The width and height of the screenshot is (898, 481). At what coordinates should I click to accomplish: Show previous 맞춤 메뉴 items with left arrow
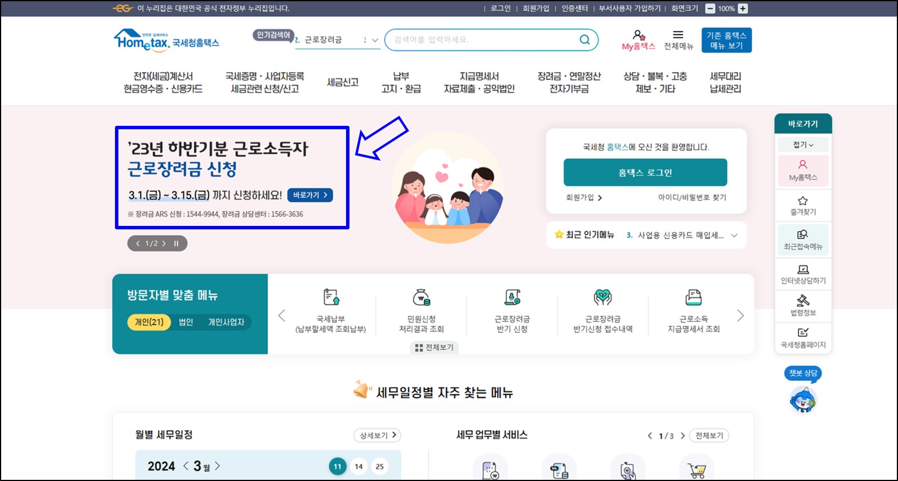point(281,316)
